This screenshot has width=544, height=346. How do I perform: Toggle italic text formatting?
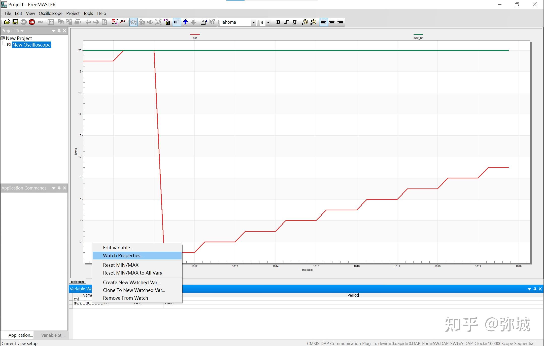(x=286, y=22)
